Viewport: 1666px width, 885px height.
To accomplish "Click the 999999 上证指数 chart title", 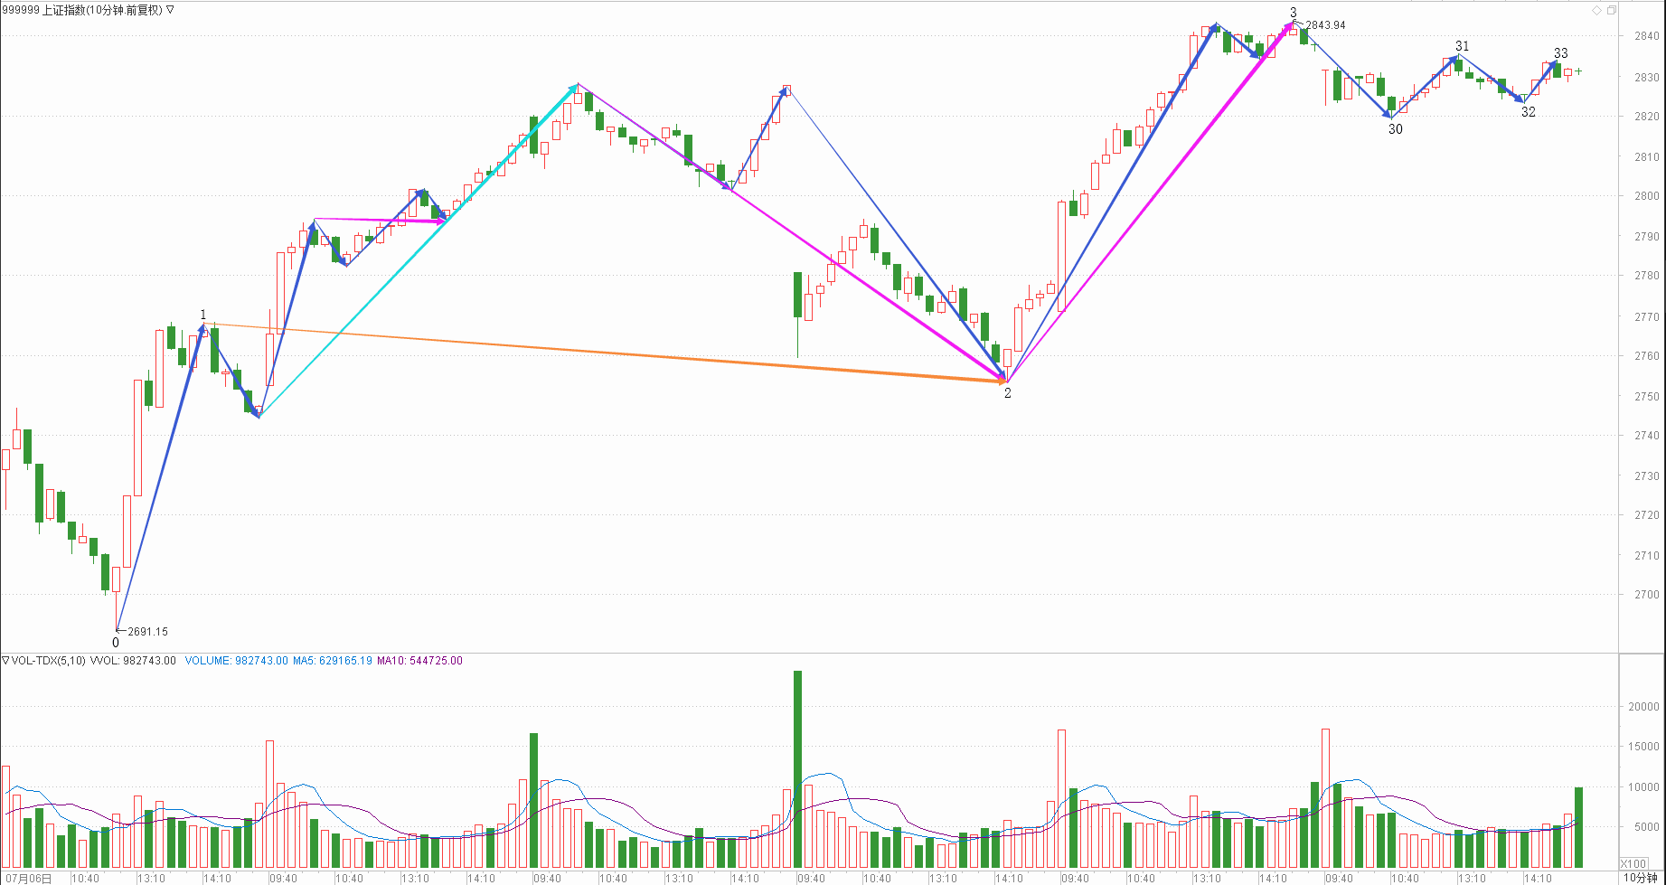I will (81, 10).
